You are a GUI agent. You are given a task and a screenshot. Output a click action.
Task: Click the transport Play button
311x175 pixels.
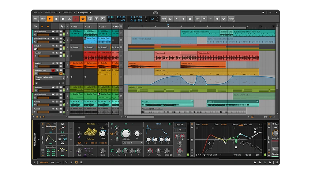50,19
